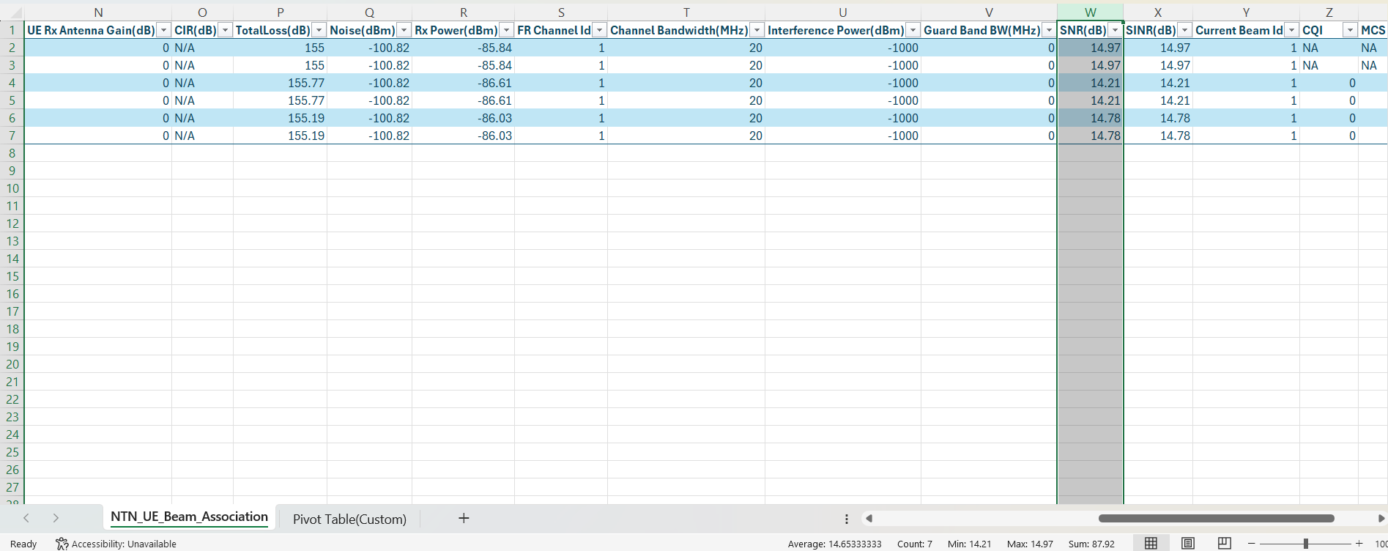
Task: Switch to Page Layout view
Action: point(1188,543)
